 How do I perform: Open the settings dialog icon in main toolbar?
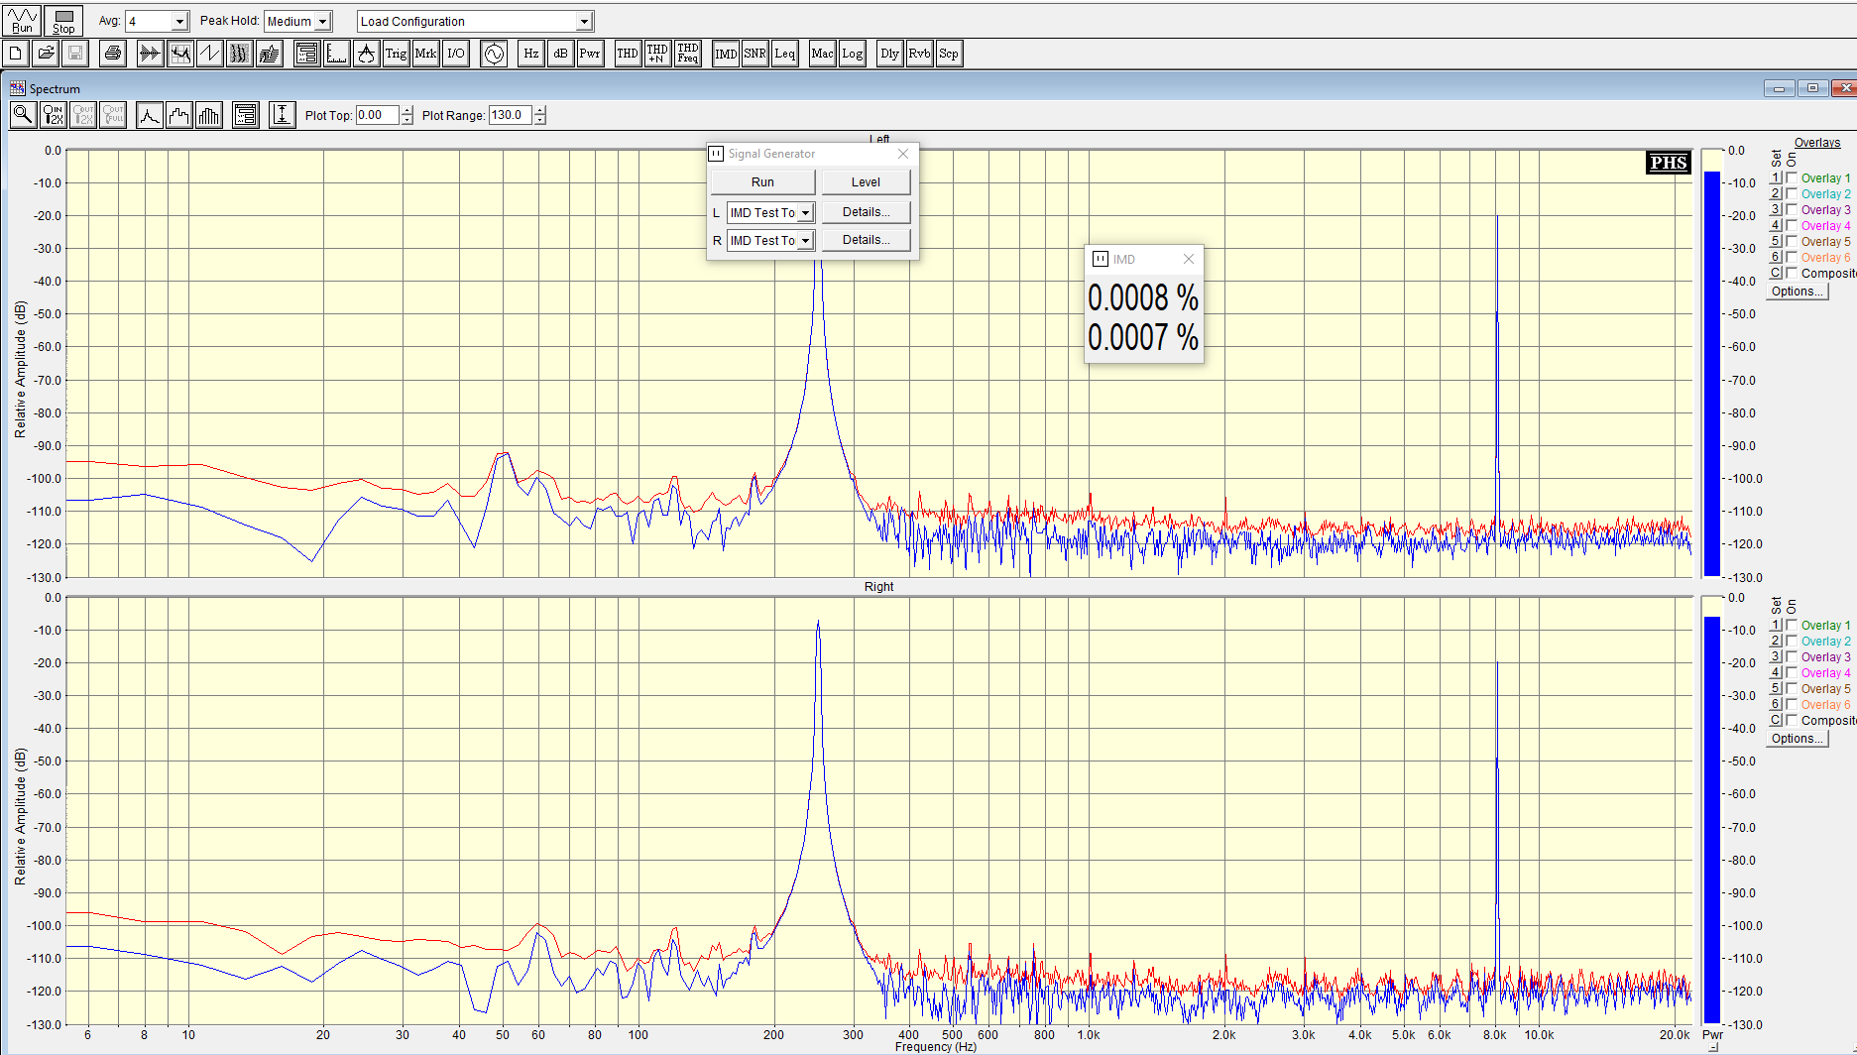click(307, 54)
